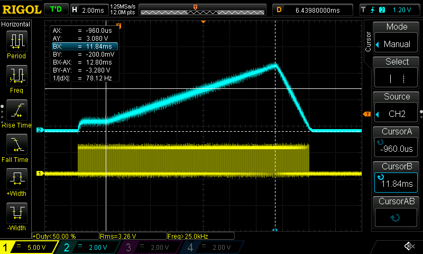Open the cursor Mode Manual menu

tap(396, 44)
